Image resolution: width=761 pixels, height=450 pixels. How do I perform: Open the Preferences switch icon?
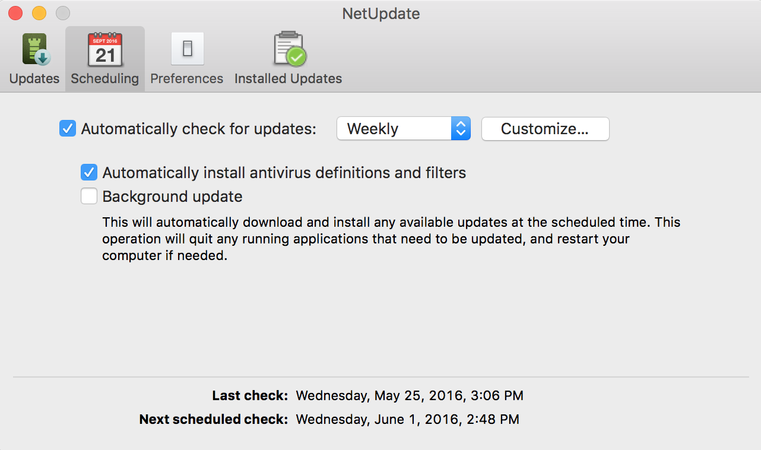tap(187, 49)
